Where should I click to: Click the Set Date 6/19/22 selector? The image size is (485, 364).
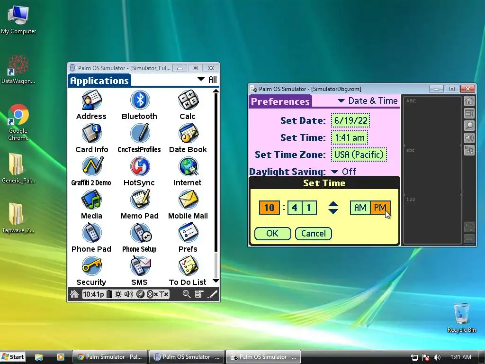[x=350, y=120]
